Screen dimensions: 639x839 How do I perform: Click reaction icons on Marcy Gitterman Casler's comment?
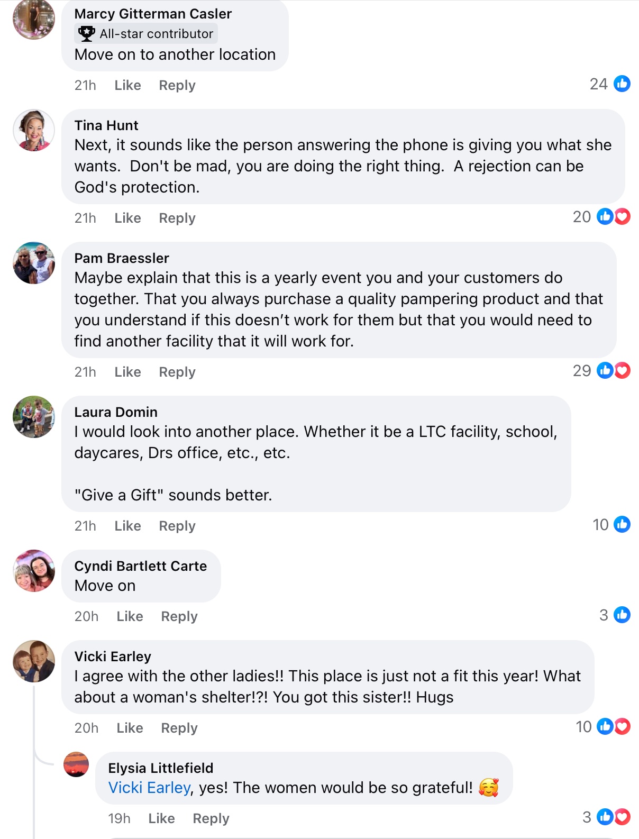pos(622,84)
